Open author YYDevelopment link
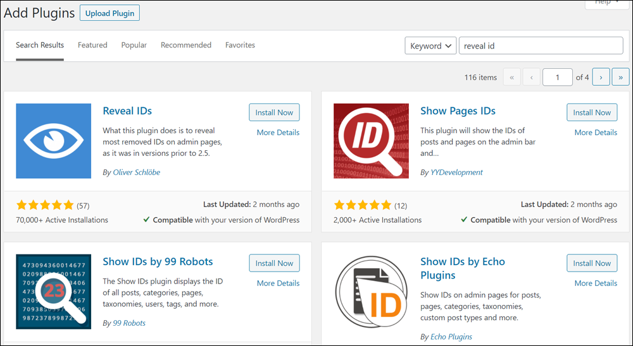633x346 pixels. tap(456, 172)
